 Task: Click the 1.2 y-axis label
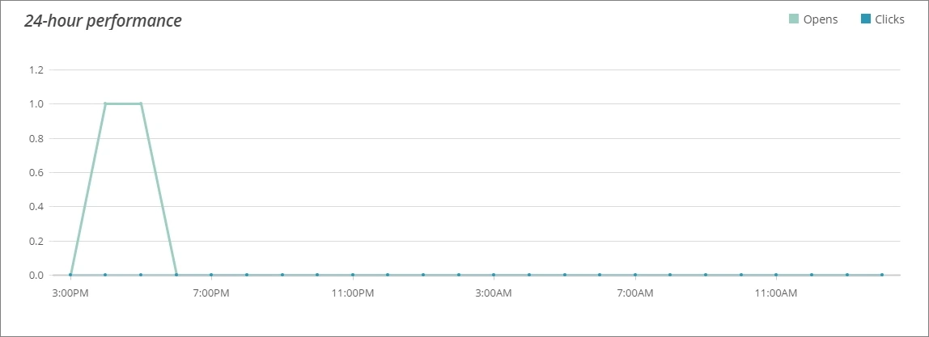coord(36,70)
